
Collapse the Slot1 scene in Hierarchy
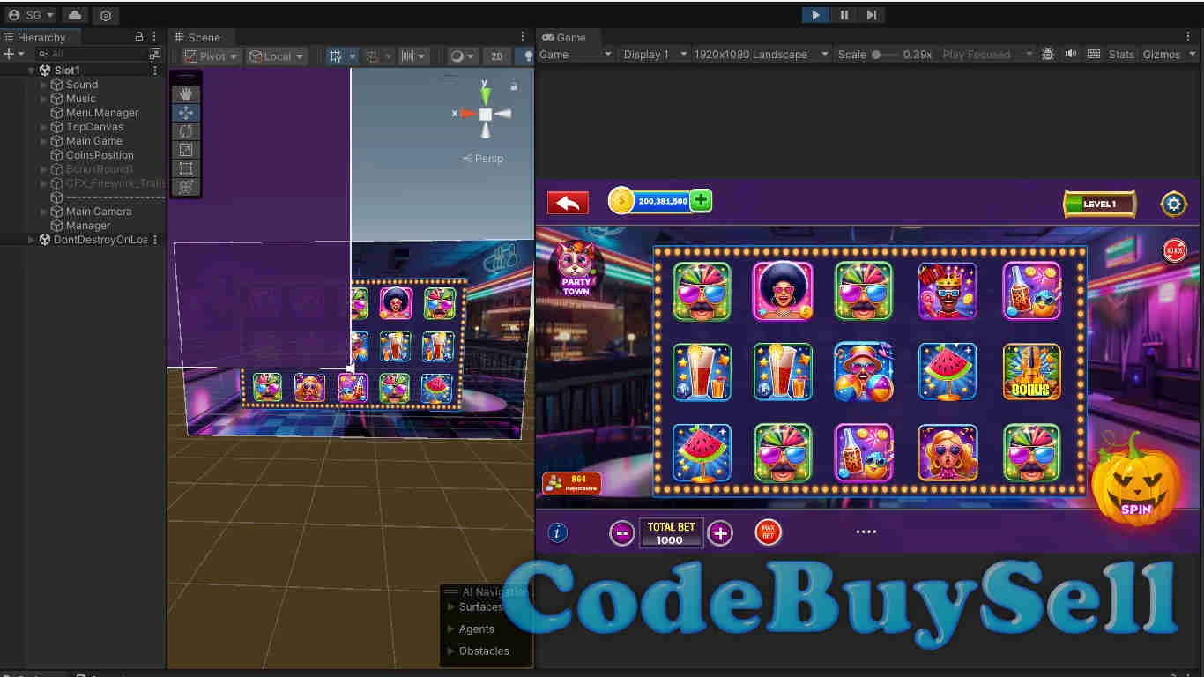(x=32, y=71)
